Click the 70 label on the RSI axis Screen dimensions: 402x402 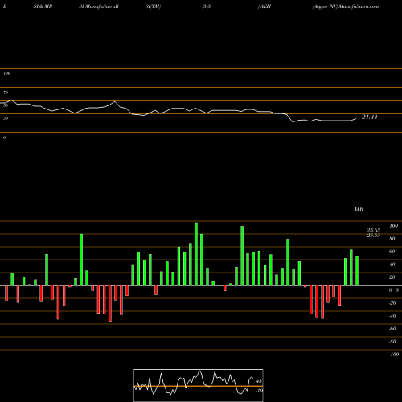[6, 92]
